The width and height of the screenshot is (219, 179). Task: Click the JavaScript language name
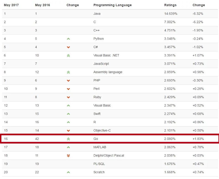[101, 64]
